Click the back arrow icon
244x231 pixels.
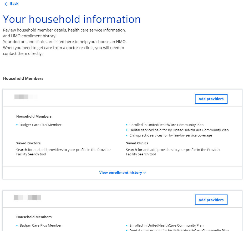pyautogui.click(x=6, y=4)
